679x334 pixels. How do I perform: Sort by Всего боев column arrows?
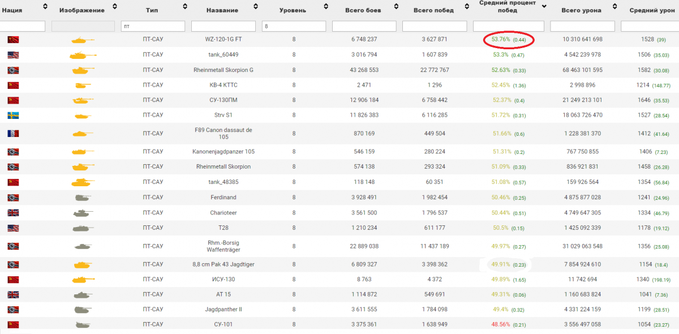click(396, 7)
